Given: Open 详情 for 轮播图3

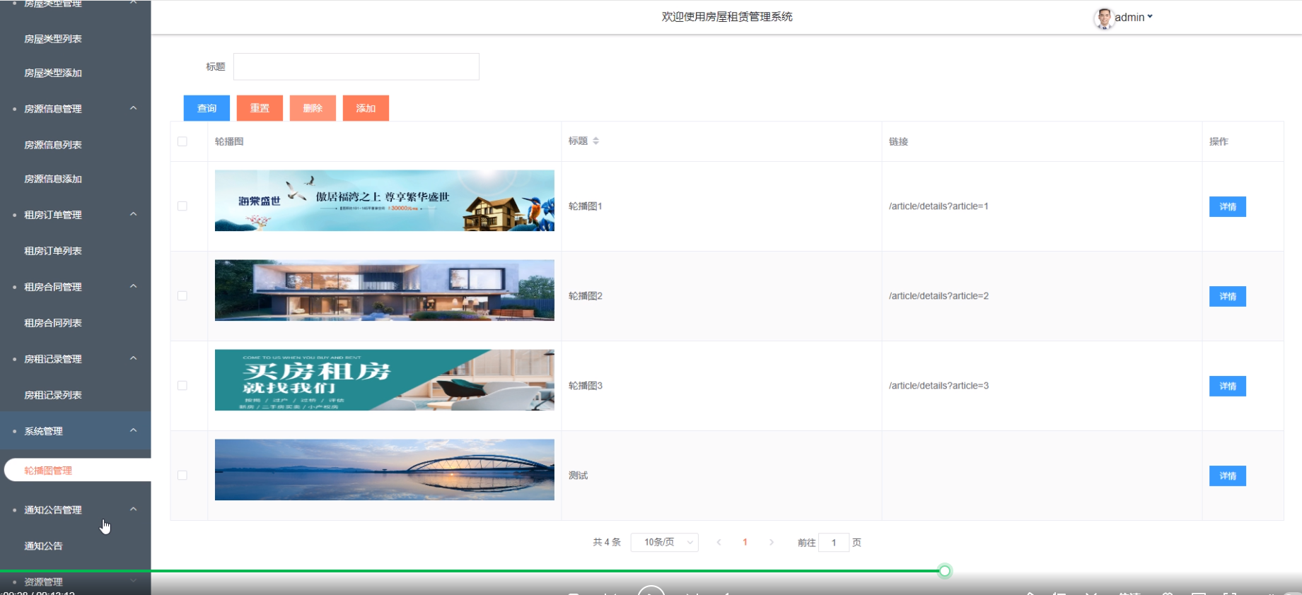Looking at the screenshot, I should 1228,386.
